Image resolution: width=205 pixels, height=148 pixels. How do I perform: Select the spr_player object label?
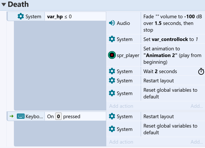128,55
